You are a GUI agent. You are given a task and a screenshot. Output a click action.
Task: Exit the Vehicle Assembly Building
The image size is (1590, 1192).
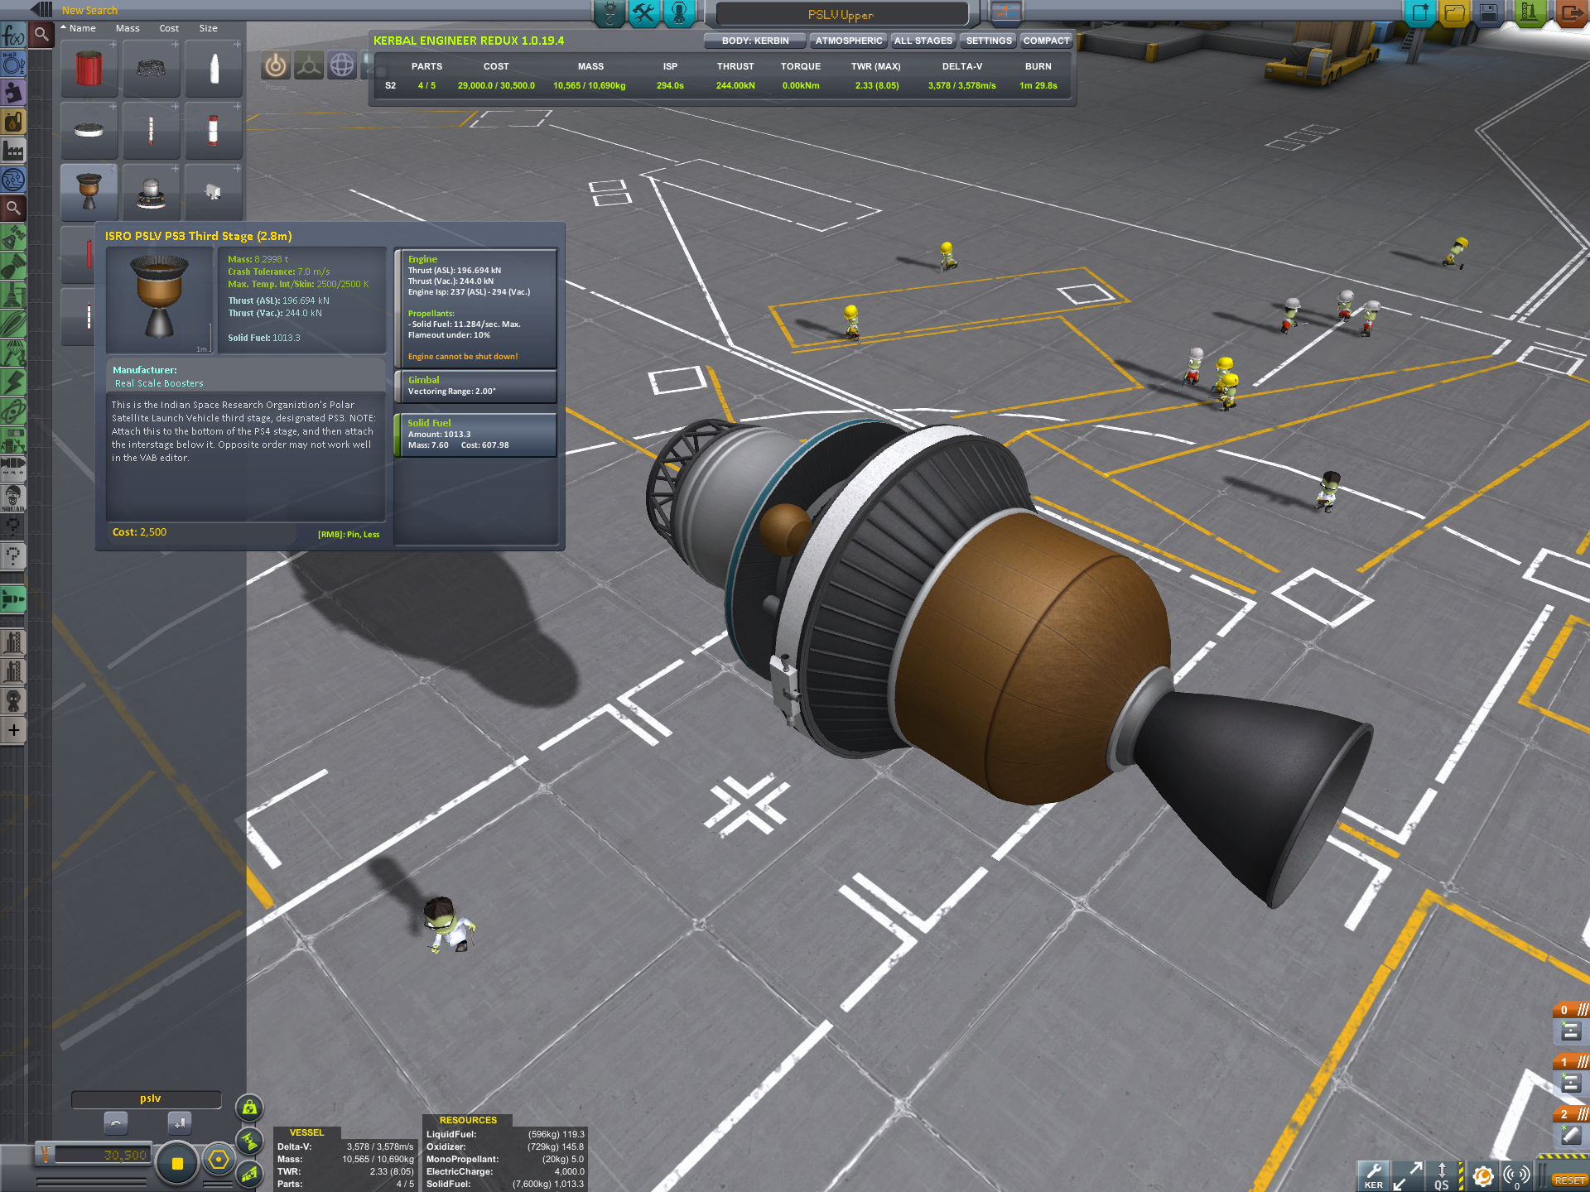(1571, 13)
